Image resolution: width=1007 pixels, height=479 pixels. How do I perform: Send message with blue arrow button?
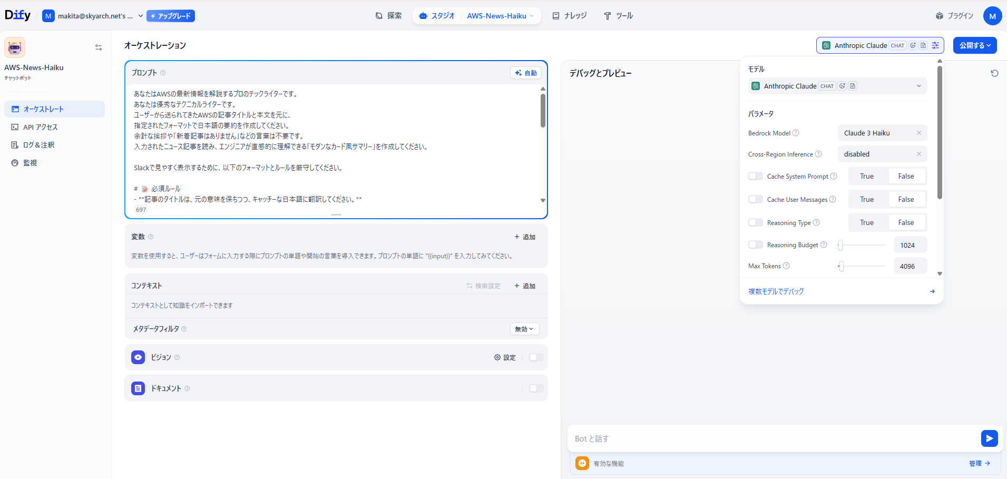pyautogui.click(x=989, y=438)
